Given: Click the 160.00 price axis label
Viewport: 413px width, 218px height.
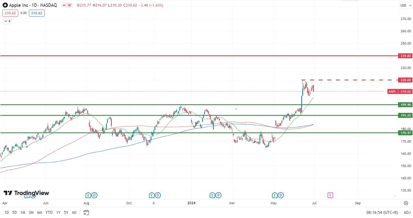Looking at the screenshot, I should click(x=406, y=154).
